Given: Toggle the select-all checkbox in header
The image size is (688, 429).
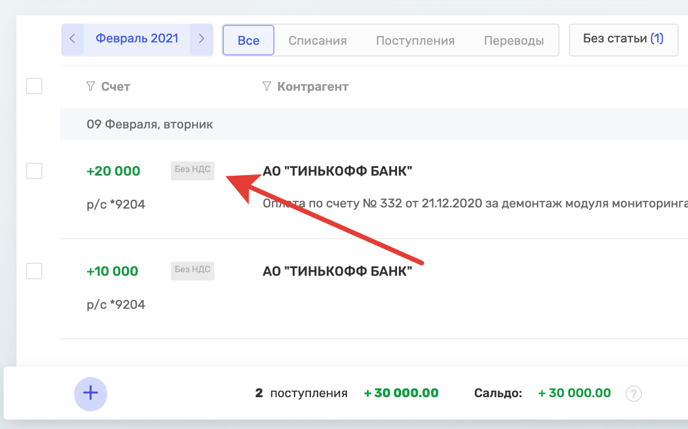Looking at the screenshot, I should (34, 86).
